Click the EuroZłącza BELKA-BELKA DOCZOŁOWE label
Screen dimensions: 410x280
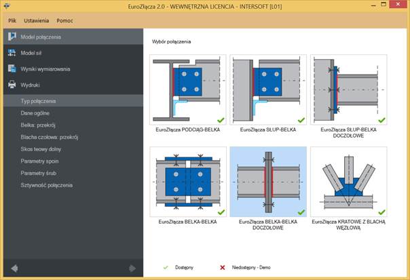[268, 224]
